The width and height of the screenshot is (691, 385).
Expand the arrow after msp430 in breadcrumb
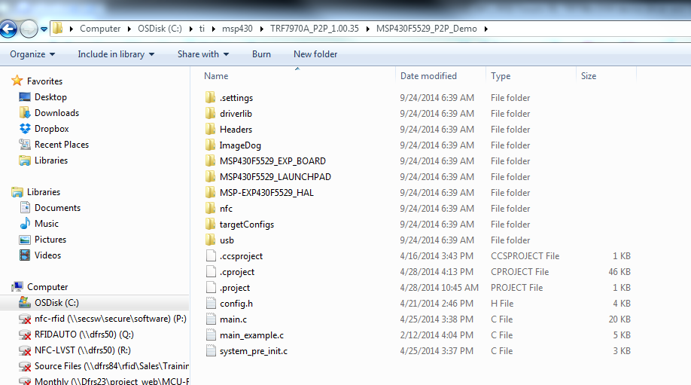[262, 29]
